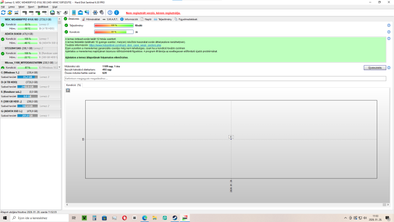Click the help icon beside green description box
The height and width of the screenshot is (222, 394).
click(389, 38)
